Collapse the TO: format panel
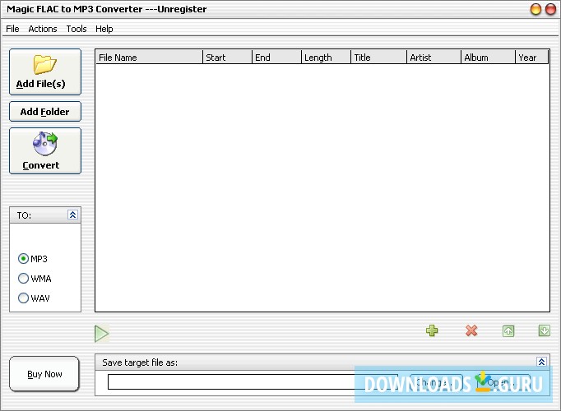 72,215
